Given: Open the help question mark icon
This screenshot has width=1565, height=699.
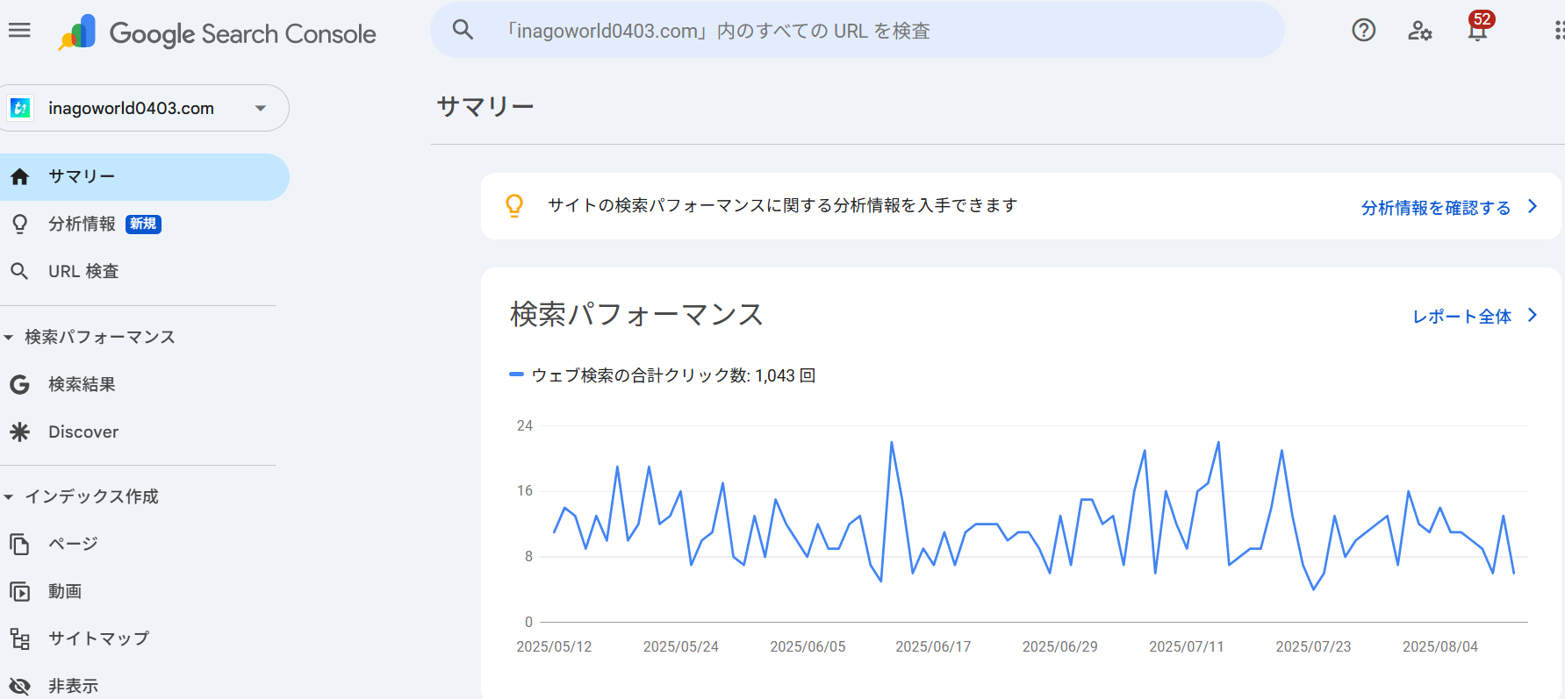Looking at the screenshot, I should [1363, 31].
